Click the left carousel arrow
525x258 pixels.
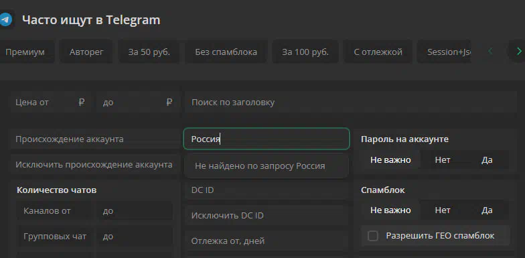490,51
